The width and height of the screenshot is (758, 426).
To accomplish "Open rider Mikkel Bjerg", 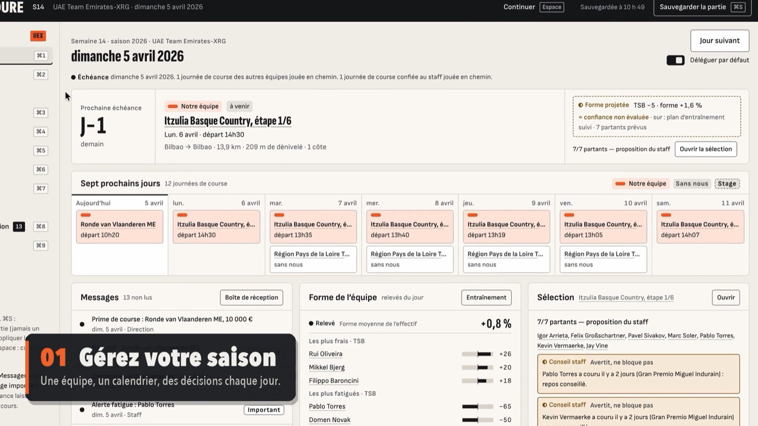I will coord(326,368).
